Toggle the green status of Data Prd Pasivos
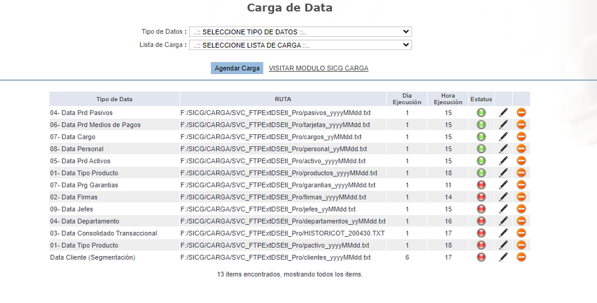Screen dimensions: 597x303 481,113
